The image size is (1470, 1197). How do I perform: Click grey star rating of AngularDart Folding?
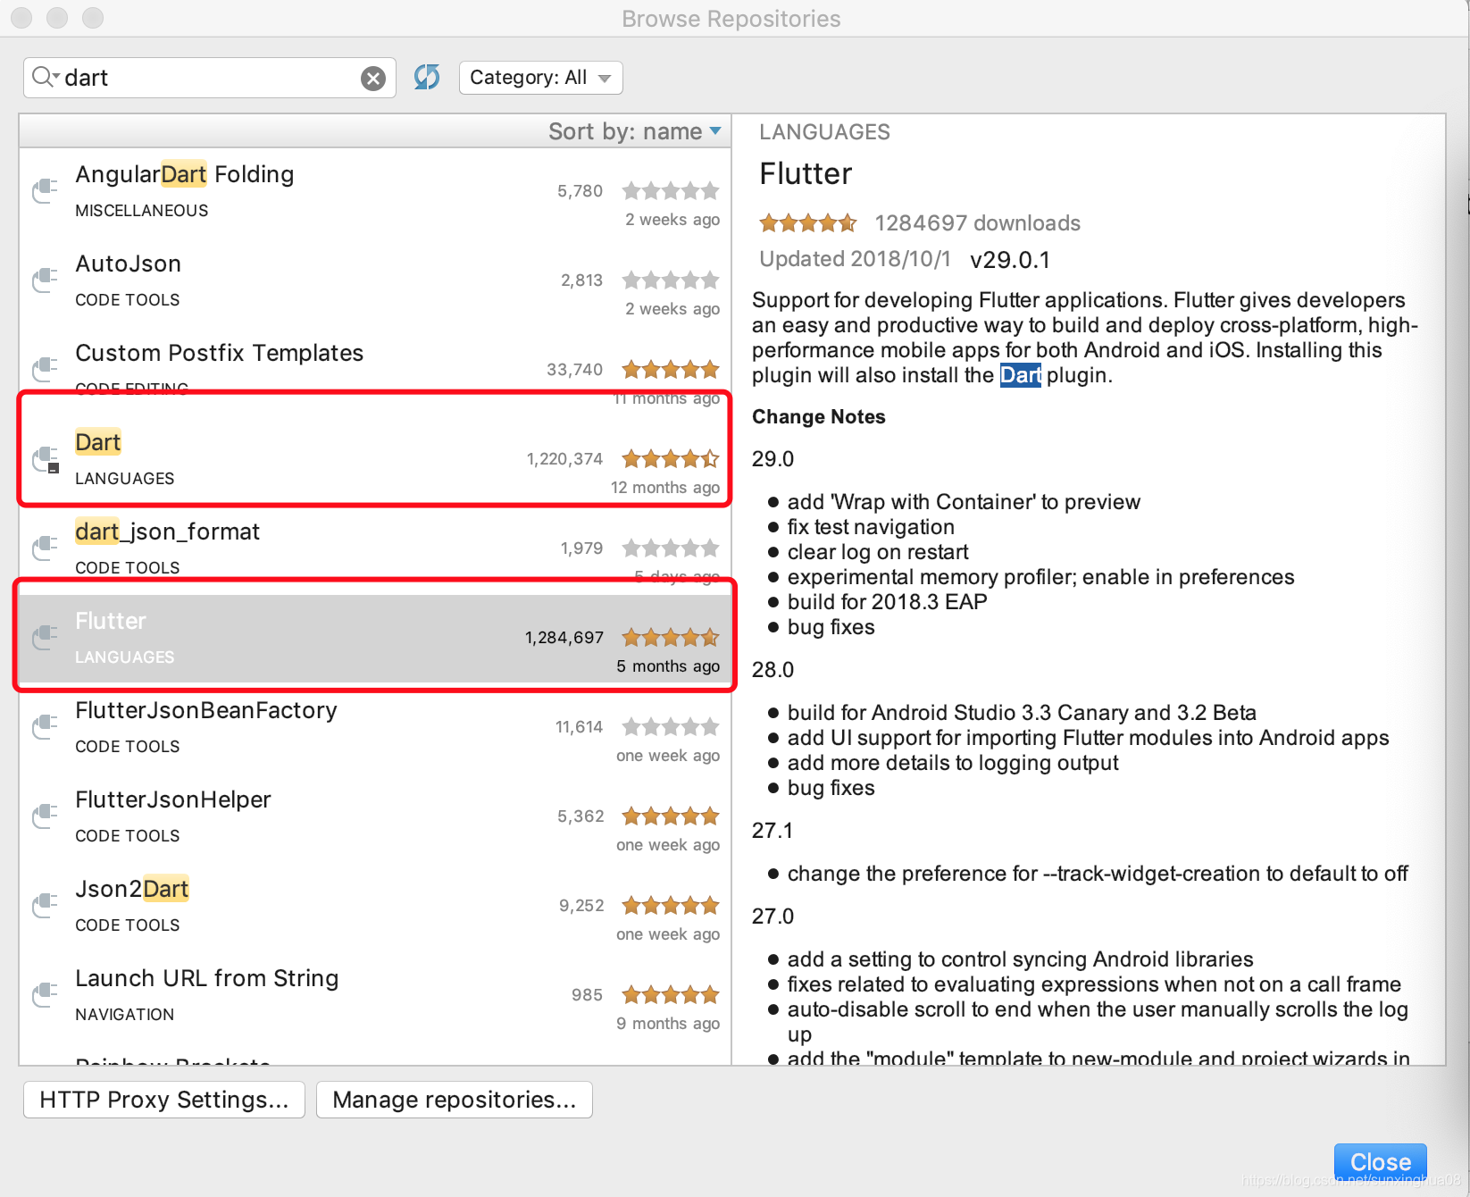671,191
